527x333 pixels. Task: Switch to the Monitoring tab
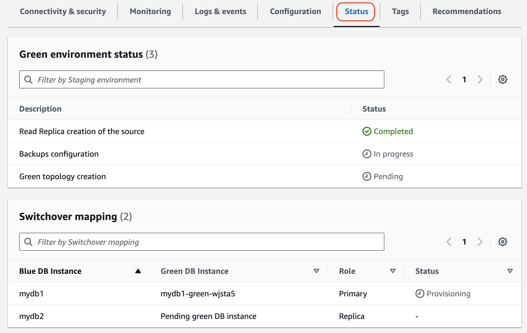150,12
